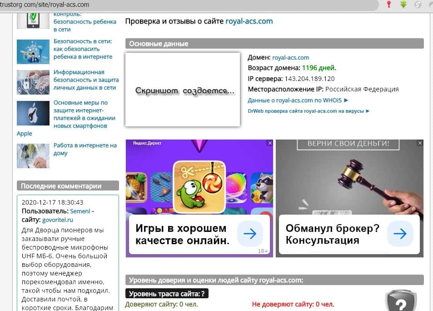Open the DrWeb virus check link

click(x=309, y=111)
